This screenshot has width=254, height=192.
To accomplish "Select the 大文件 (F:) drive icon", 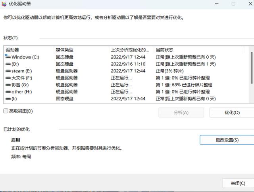I will pyautogui.click(x=8, y=78).
